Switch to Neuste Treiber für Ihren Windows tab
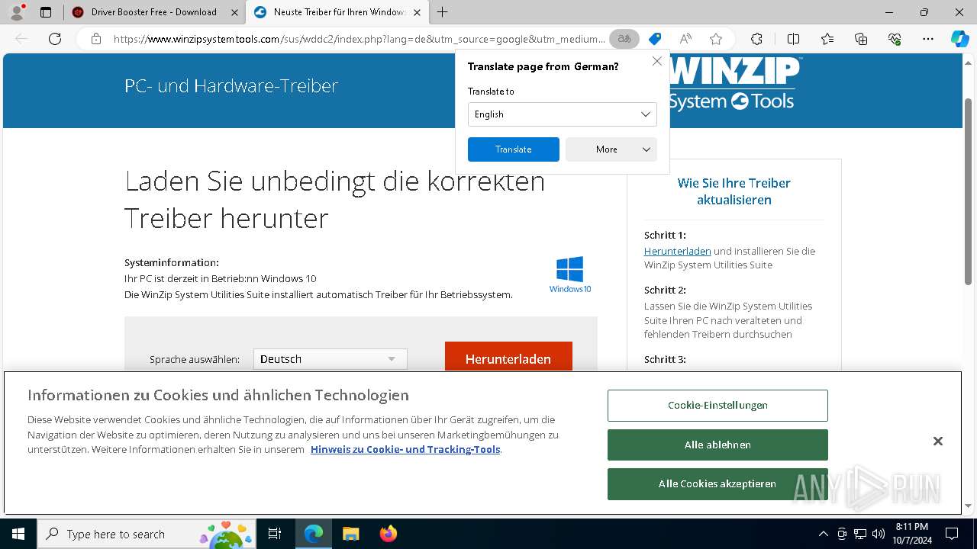The width and height of the screenshot is (977, 549). pyautogui.click(x=339, y=12)
